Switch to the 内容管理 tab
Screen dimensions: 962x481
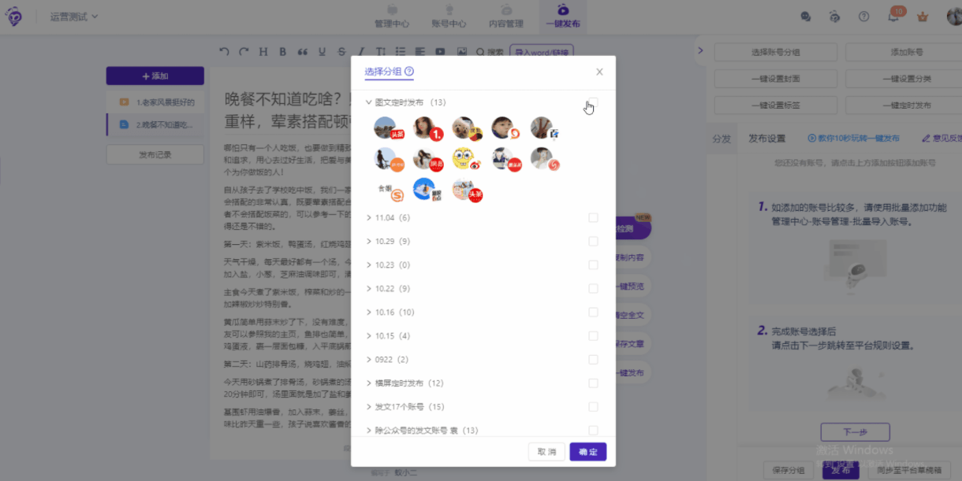(505, 17)
